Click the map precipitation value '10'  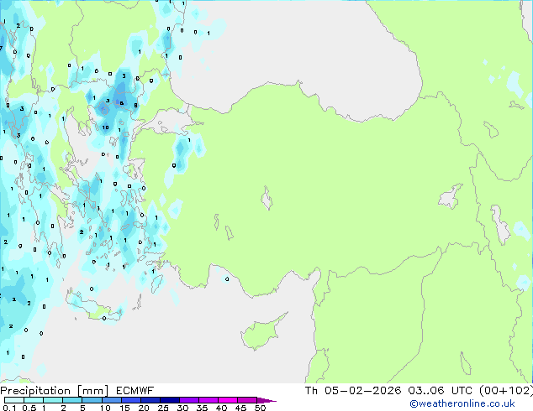tap(106, 127)
